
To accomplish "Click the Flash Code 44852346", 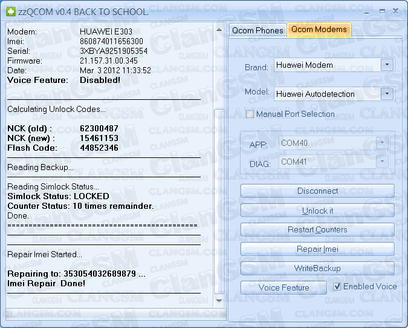I will point(99,148).
